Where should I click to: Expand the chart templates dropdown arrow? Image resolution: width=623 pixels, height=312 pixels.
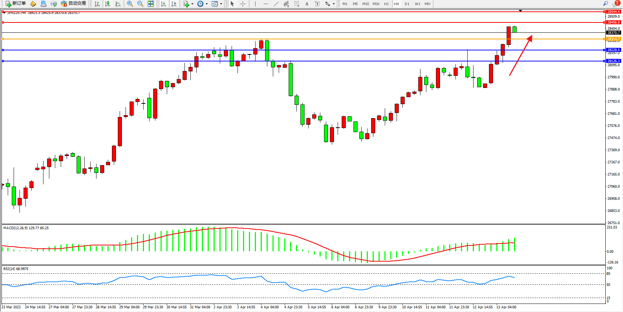pos(221,4)
